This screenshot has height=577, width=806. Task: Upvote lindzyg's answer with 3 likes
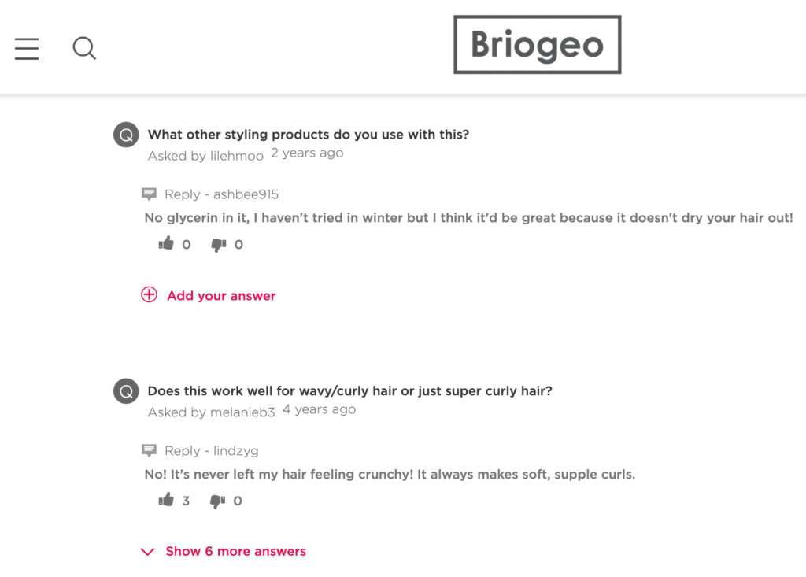[166, 501]
